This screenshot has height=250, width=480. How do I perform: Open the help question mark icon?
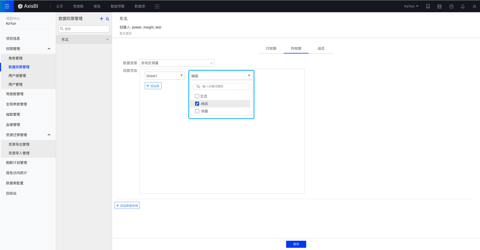coord(451,6)
